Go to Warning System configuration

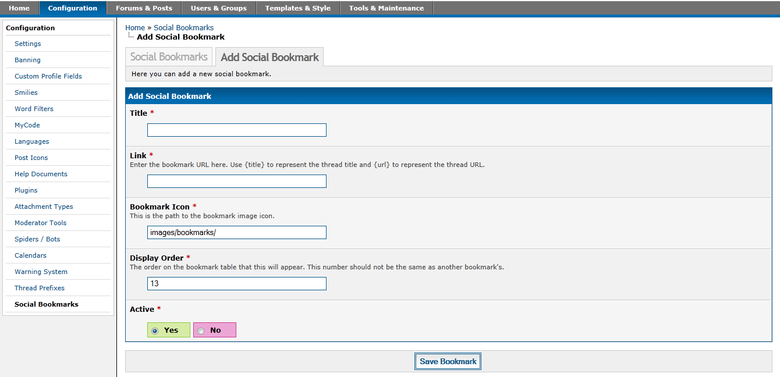(41, 272)
